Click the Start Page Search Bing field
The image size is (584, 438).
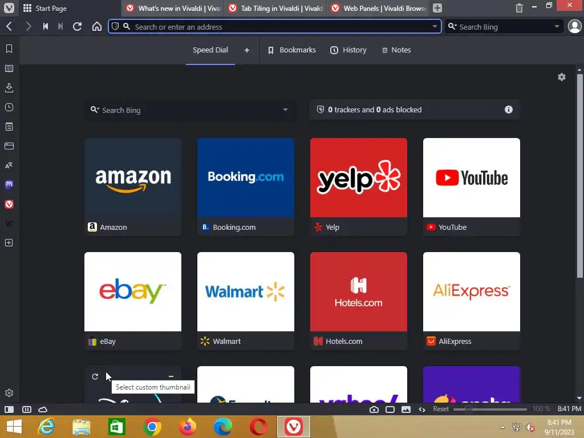(190, 109)
